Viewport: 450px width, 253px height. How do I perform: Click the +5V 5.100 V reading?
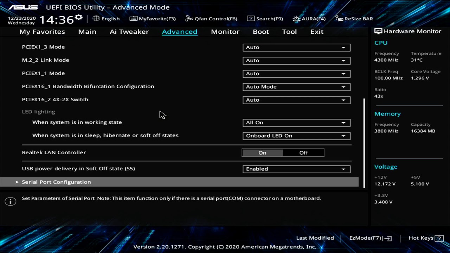click(420, 184)
